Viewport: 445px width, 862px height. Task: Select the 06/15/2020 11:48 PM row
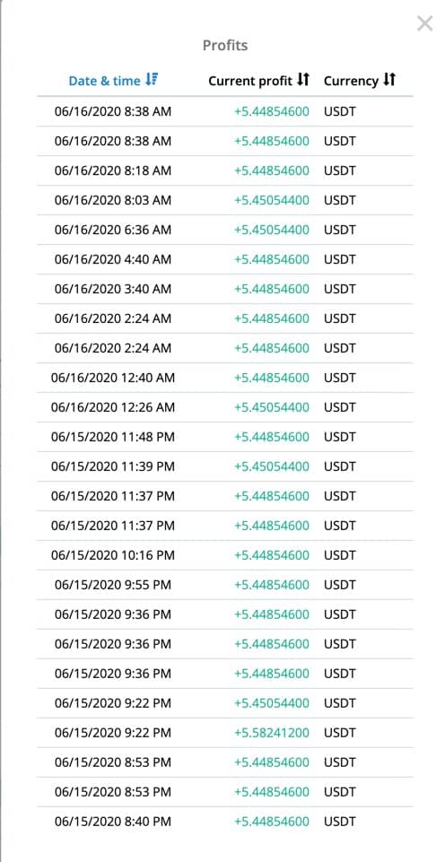225,438
